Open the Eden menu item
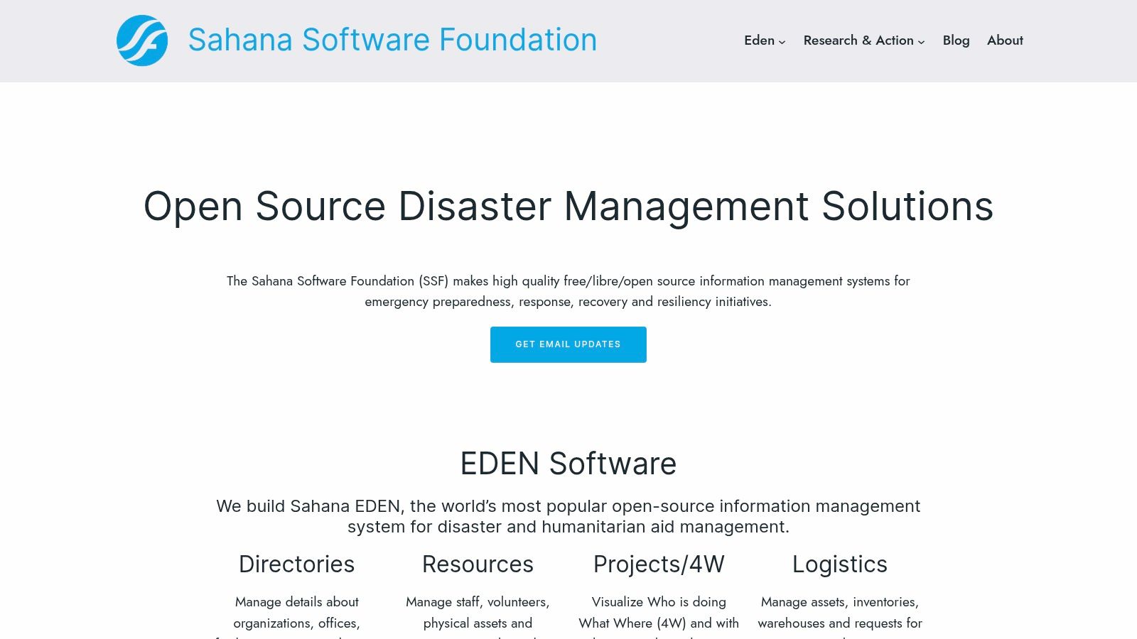Screen dimensions: 1137x639 (x=759, y=40)
